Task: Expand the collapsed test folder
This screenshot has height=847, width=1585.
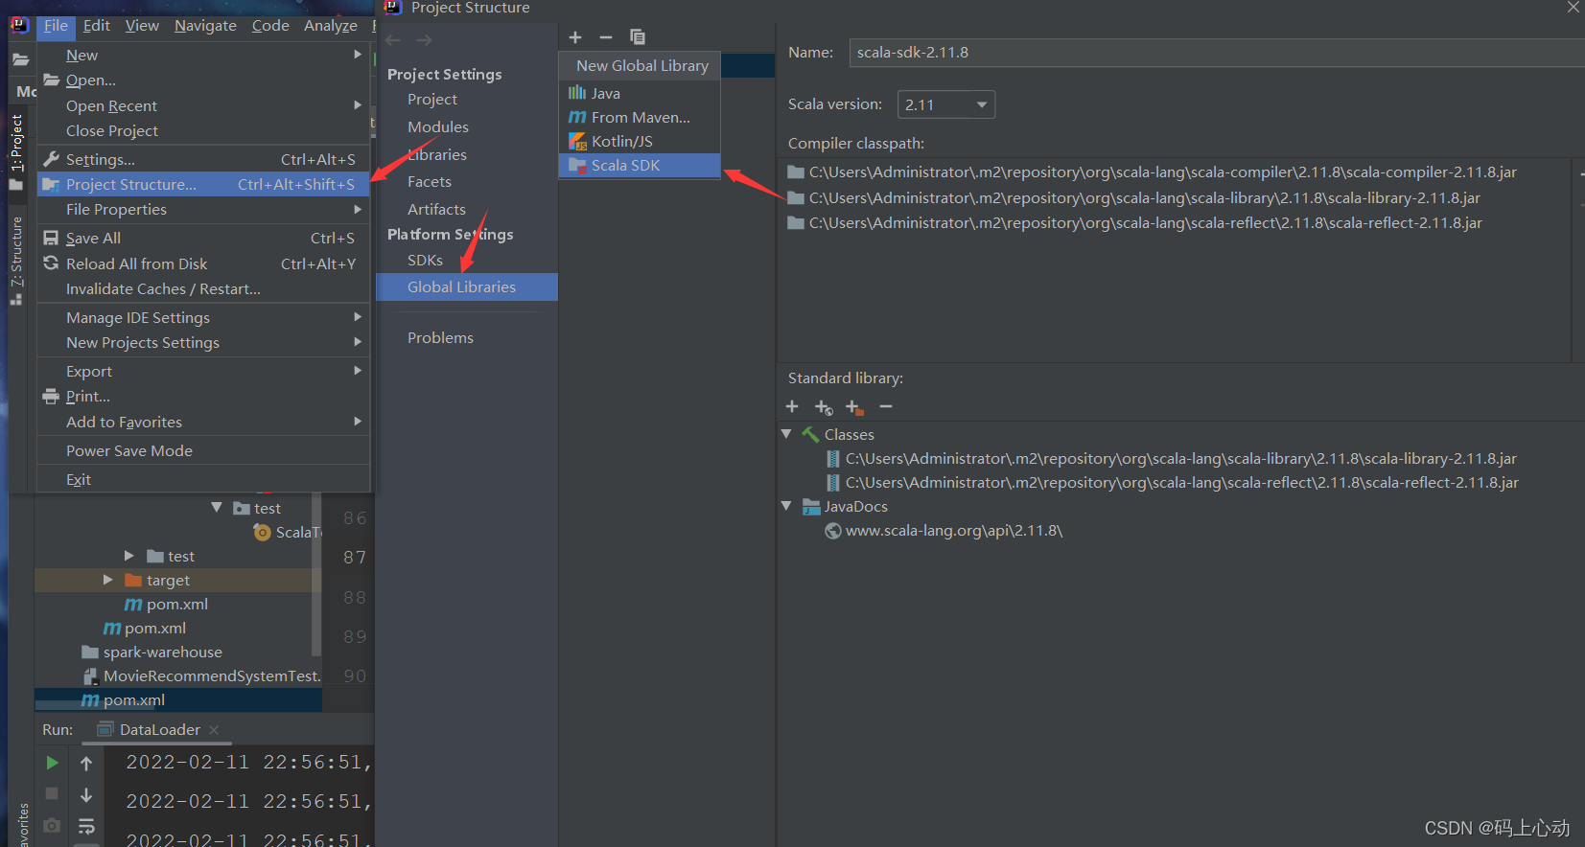Action: (129, 556)
